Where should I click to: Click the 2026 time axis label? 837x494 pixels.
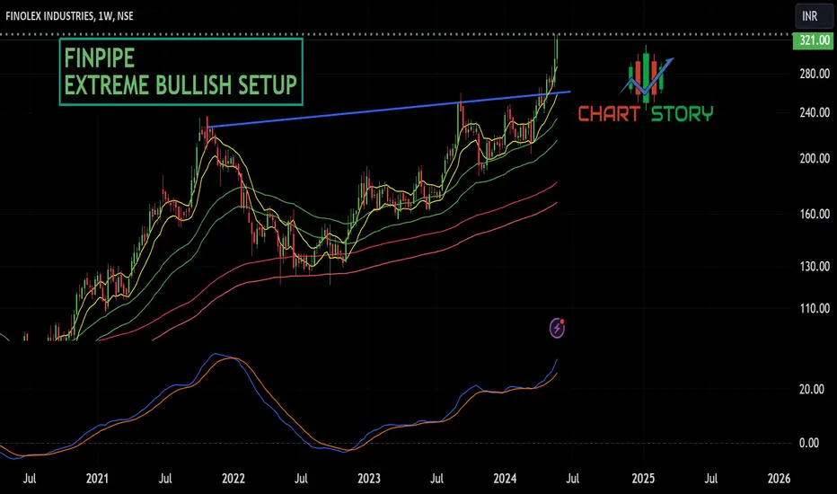pyautogui.click(x=779, y=478)
